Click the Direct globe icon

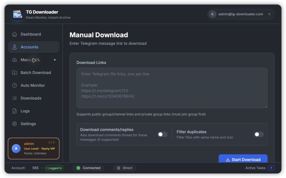coord(118,168)
